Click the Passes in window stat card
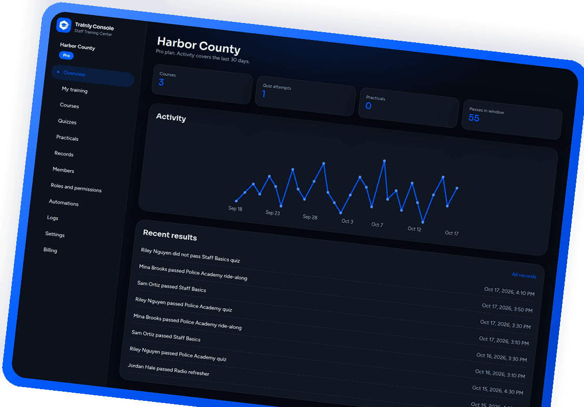Screen dimensions: 584x407 point(512,120)
